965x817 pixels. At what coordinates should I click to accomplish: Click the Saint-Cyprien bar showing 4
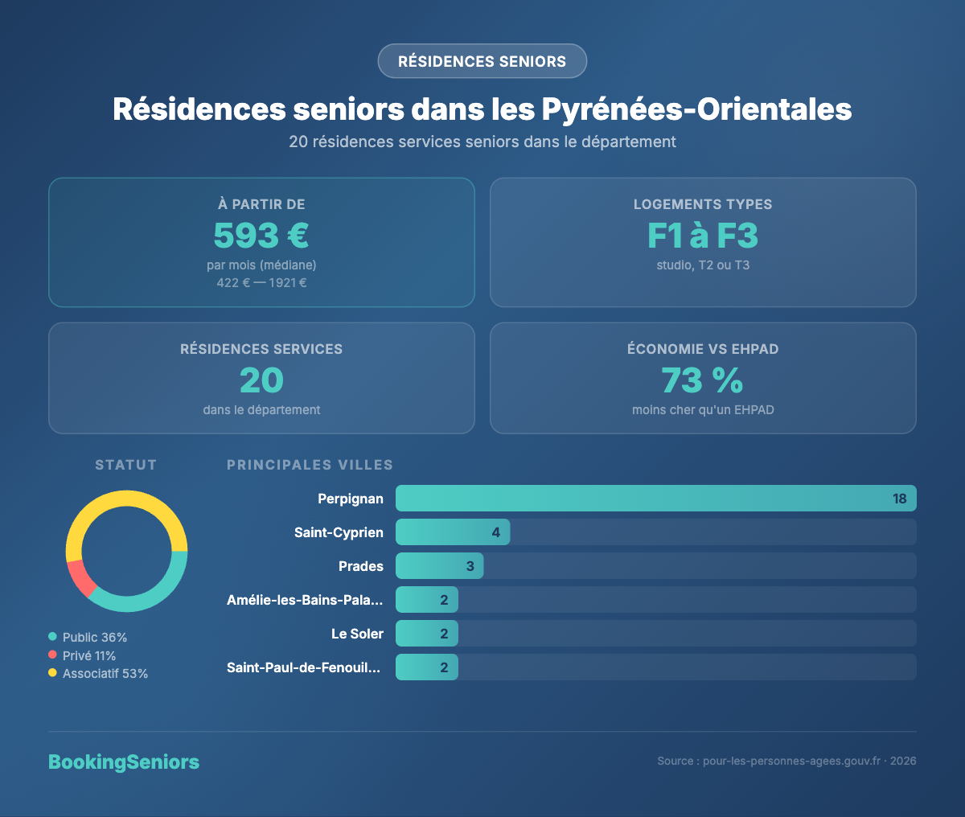453,532
